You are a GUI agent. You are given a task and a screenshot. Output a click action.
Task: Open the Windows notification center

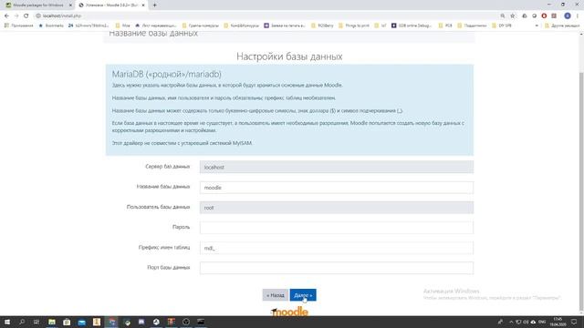[x=574, y=322]
